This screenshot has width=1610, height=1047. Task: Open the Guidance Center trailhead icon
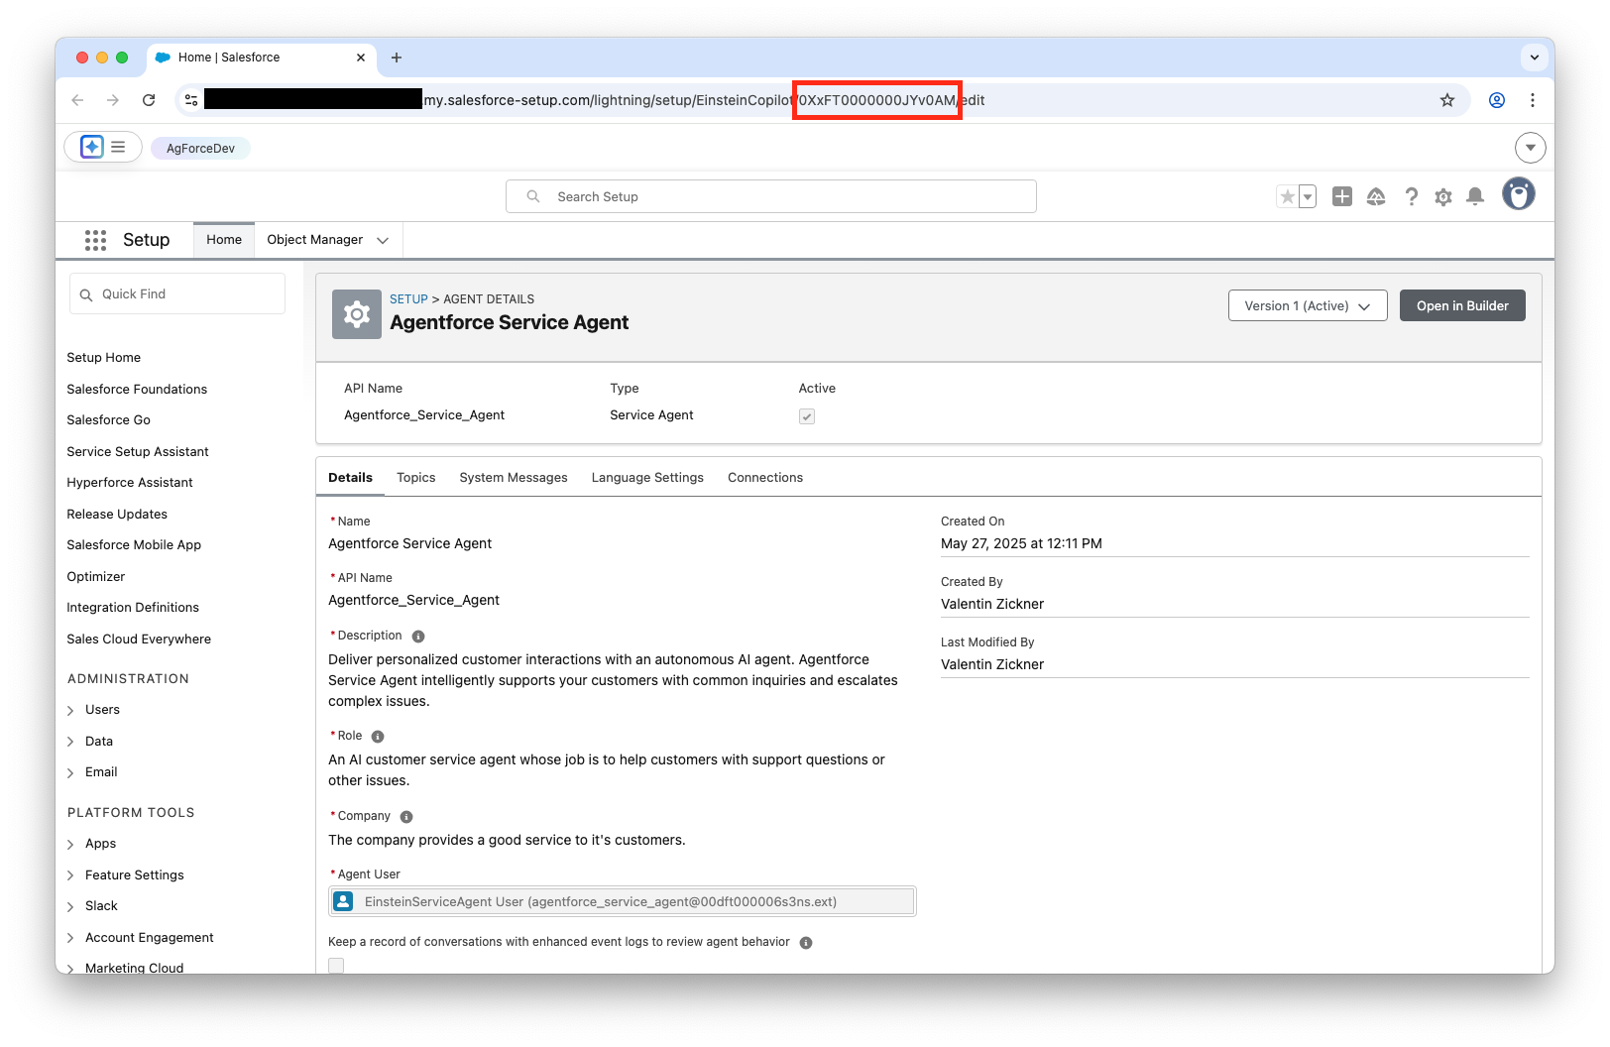click(1376, 196)
